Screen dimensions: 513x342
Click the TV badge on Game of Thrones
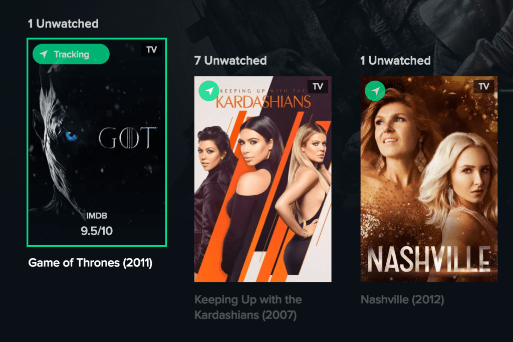[151, 50]
